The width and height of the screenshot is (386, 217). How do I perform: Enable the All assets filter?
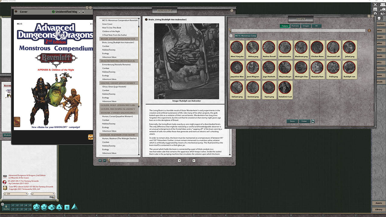(x=317, y=26)
